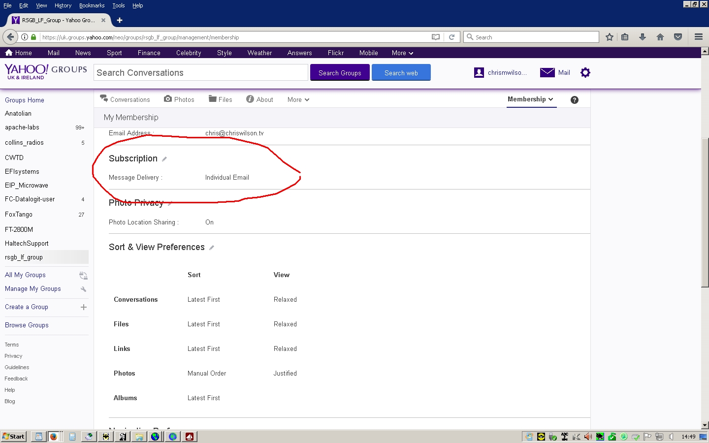Image resolution: width=709 pixels, height=443 pixels.
Task: Open the help question mark icon
Action: pyautogui.click(x=575, y=100)
